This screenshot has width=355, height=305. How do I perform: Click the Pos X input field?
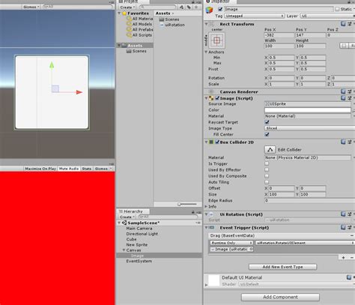[x=279, y=35]
